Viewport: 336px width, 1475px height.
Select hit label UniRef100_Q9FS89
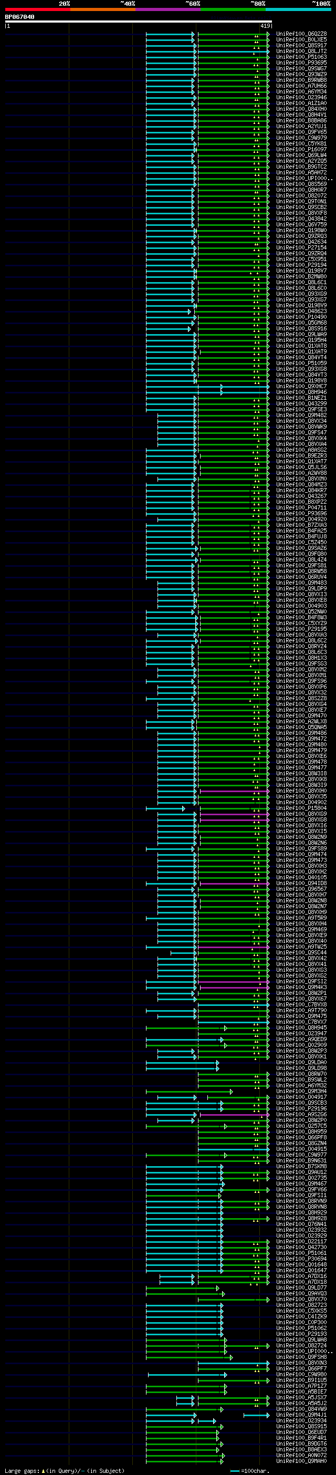302,848
